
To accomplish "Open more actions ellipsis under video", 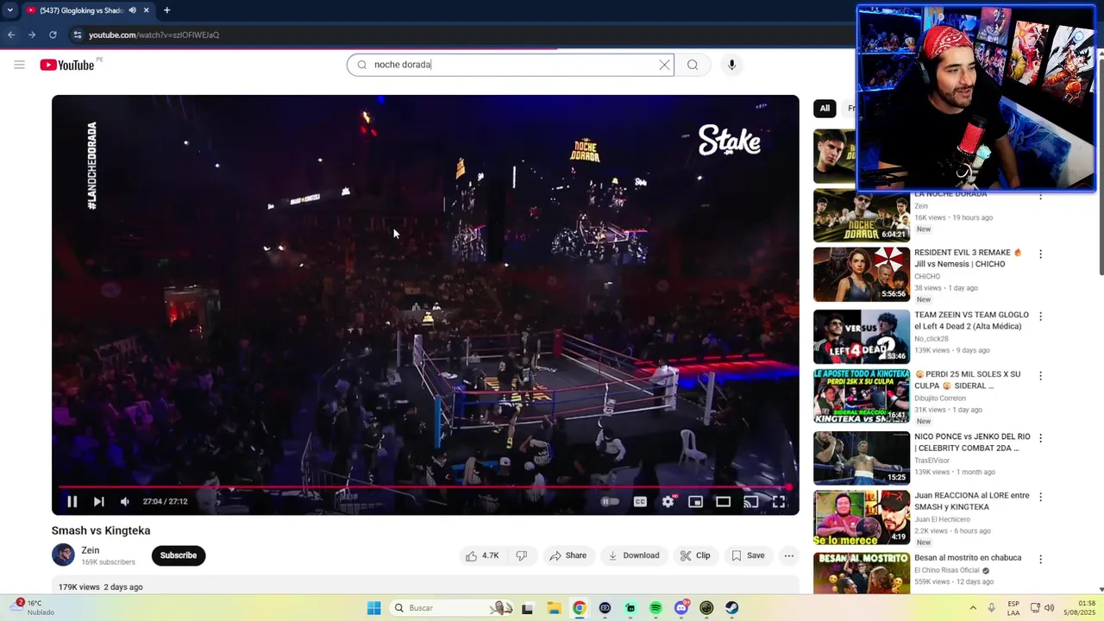I will (x=788, y=555).
